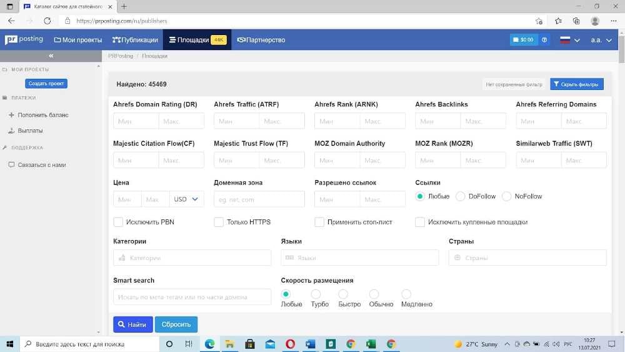
Task: Collapse sidebar with double chevron icon
Action: [x=51, y=56]
